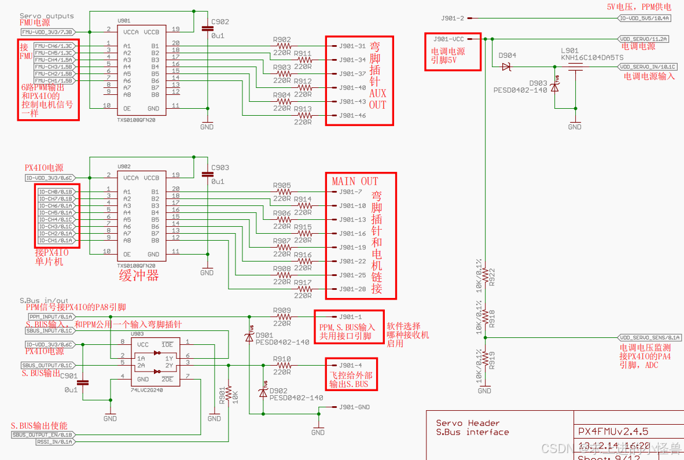Click connector pin J901-2

point(453,19)
